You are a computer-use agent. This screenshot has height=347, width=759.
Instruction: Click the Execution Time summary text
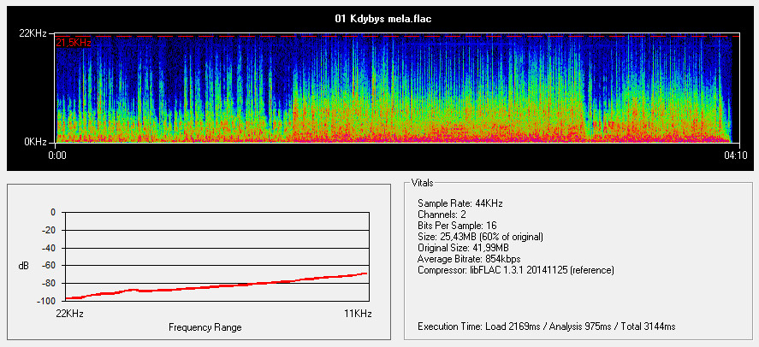[546, 326]
